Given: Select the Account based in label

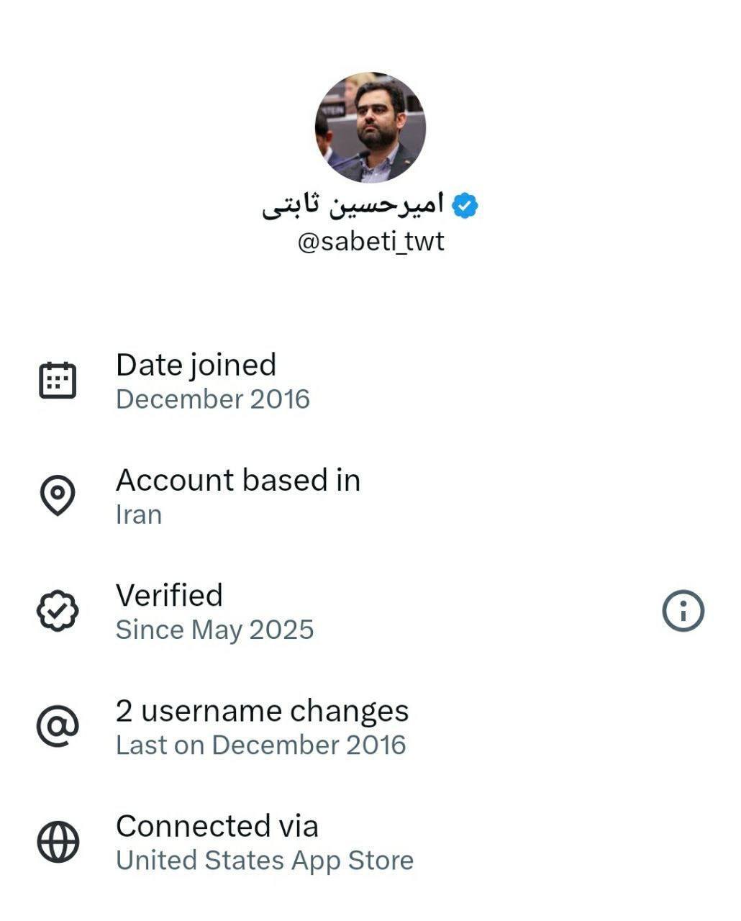Looking at the screenshot, I should point(238,481).
